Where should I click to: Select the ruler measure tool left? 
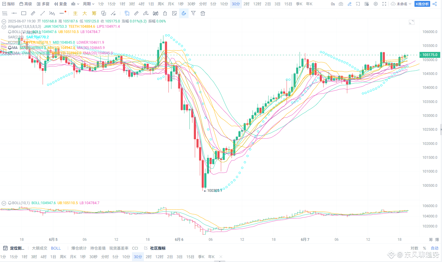33,13
